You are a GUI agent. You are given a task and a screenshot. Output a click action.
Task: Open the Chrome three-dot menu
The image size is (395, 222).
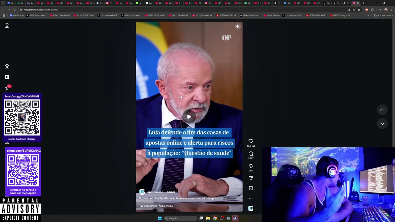tap(391, 10)
